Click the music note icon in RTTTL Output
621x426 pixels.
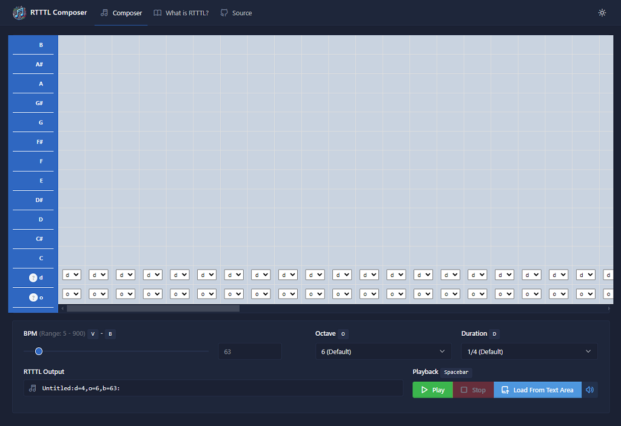[33, 388]
